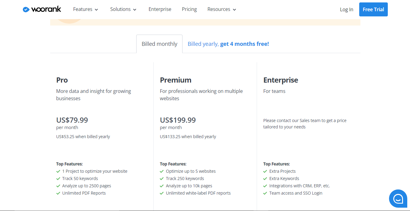Expand the Features dropdown menu
410x211 pixels.
(x=85, y=9)
